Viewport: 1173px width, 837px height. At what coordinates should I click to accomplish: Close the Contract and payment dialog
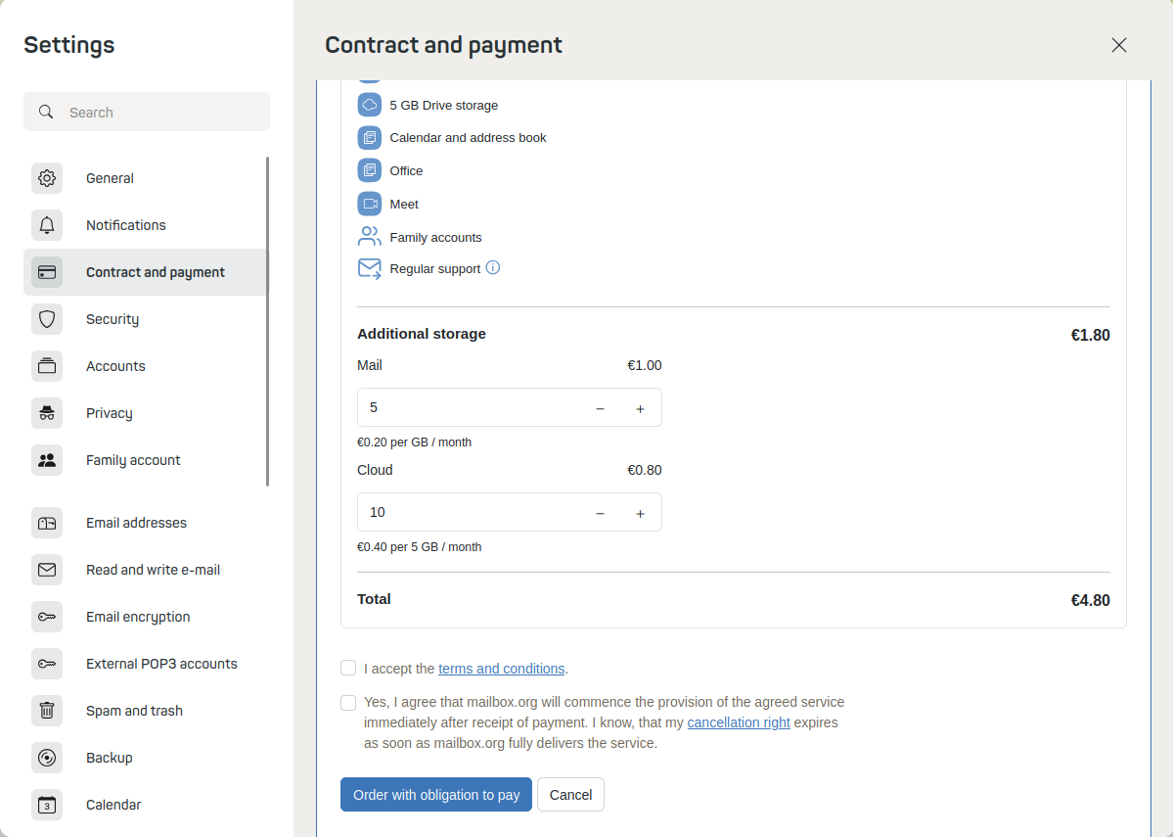[x=1119, y=45]
